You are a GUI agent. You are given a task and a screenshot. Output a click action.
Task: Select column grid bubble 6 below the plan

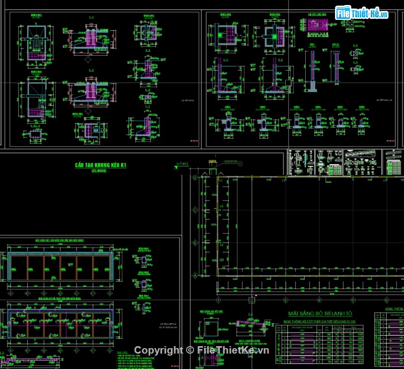(x=387, y=300)
